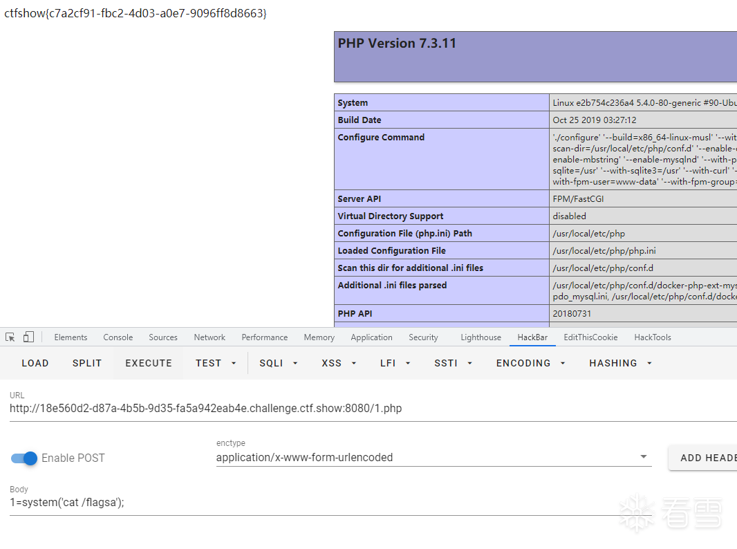Open the enctype select box

click(x=433, y=457)
